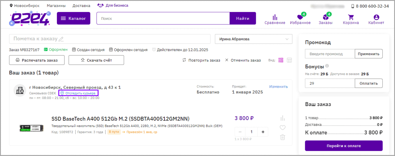Focus the Поиск search field
The height and width of the screenshot is (156, 395).
pos(163,18)
